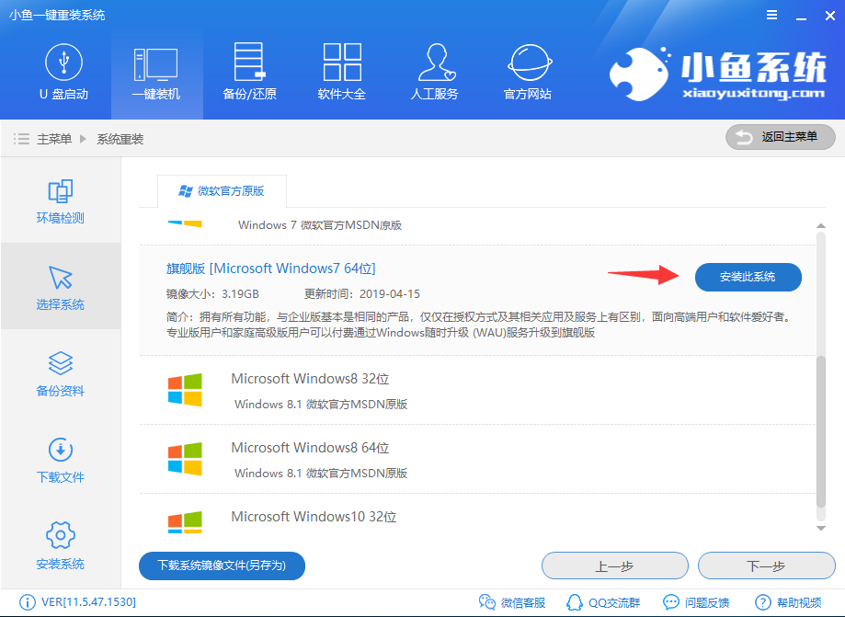The height and width of the screenshot is (617, 845).
Task: Open the 备份/还原 section
Action: pyautogui.click(x=249, y=73)
